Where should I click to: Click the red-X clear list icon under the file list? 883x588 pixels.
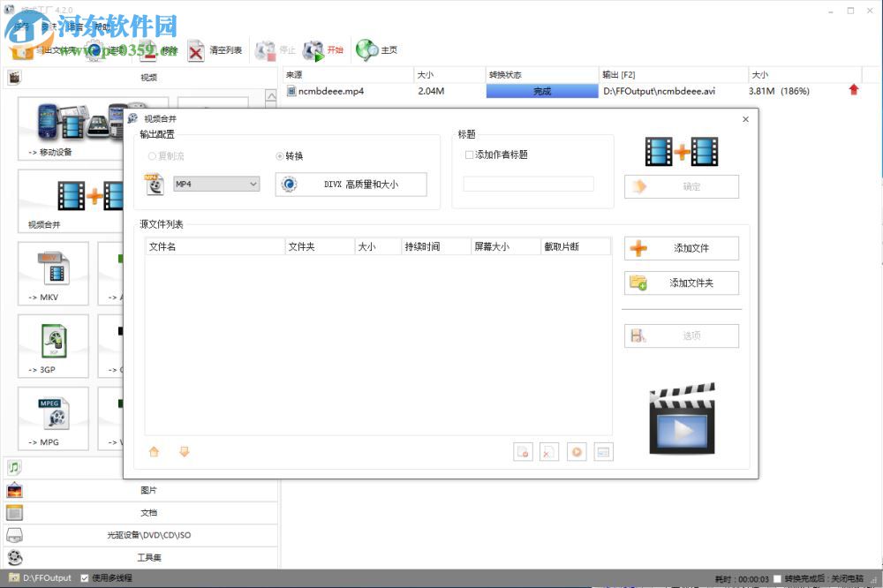[549, 451]
